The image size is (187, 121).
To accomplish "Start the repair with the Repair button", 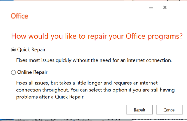I will coord(140,110).
